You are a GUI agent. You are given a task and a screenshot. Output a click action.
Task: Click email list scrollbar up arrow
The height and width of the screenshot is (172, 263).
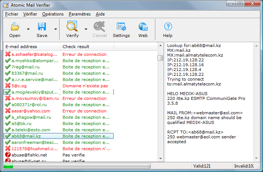click(161, 45)
